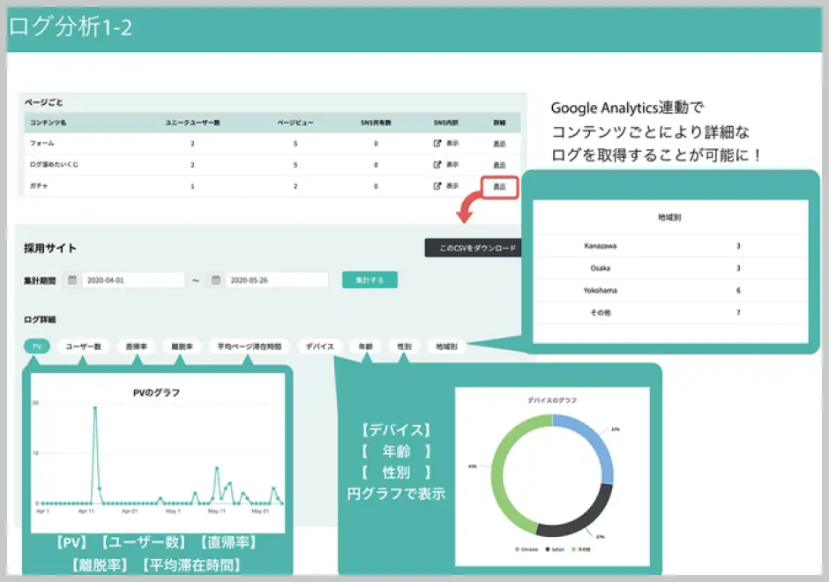The width and height of the screenshot is (829, 582).
Task: Click the Safari legend swatch in donut chart
Action: coord(548,549)
